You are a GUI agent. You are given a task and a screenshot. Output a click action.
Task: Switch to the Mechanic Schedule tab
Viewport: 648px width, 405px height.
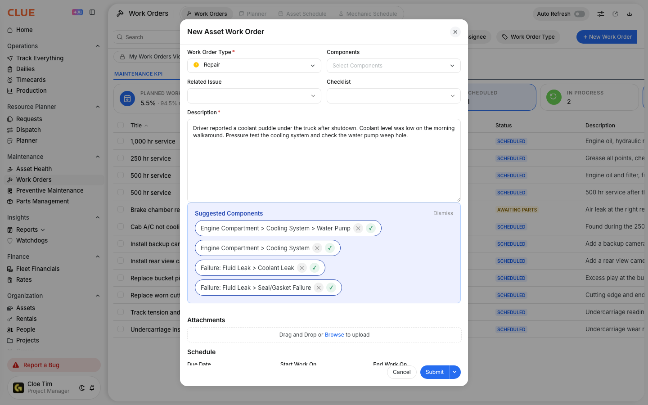point(368,14)
